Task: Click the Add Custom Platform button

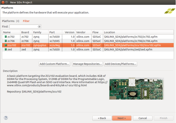Action: [x=54, y=64]
